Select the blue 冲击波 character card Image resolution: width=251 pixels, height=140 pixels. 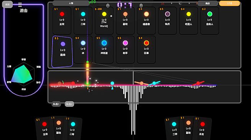pyautogui.click(x=104, y=50)
